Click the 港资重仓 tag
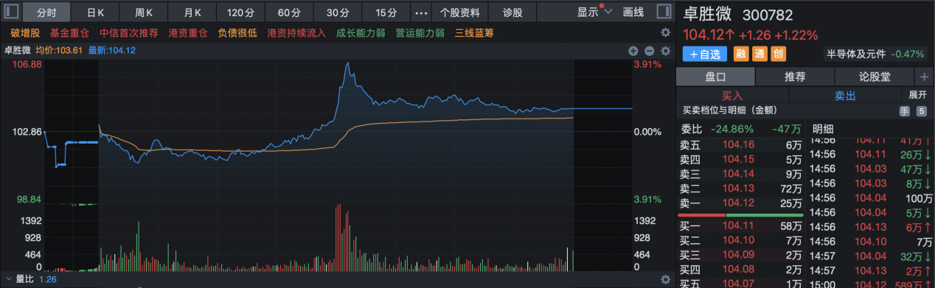This screenshot has height=288, width=935. coord(188,33)
